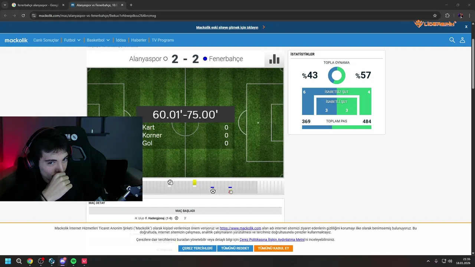Open the Windows Start menu

pos(8,261)
